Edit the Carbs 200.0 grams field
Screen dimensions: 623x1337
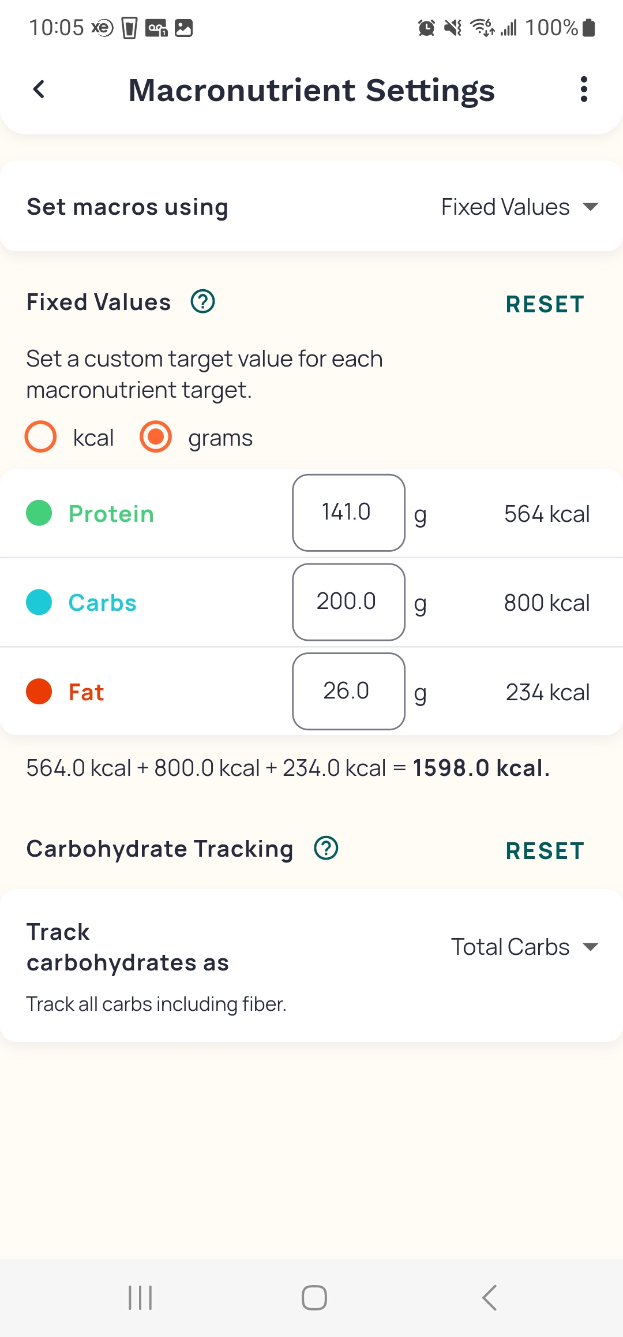tap(348, 602)
